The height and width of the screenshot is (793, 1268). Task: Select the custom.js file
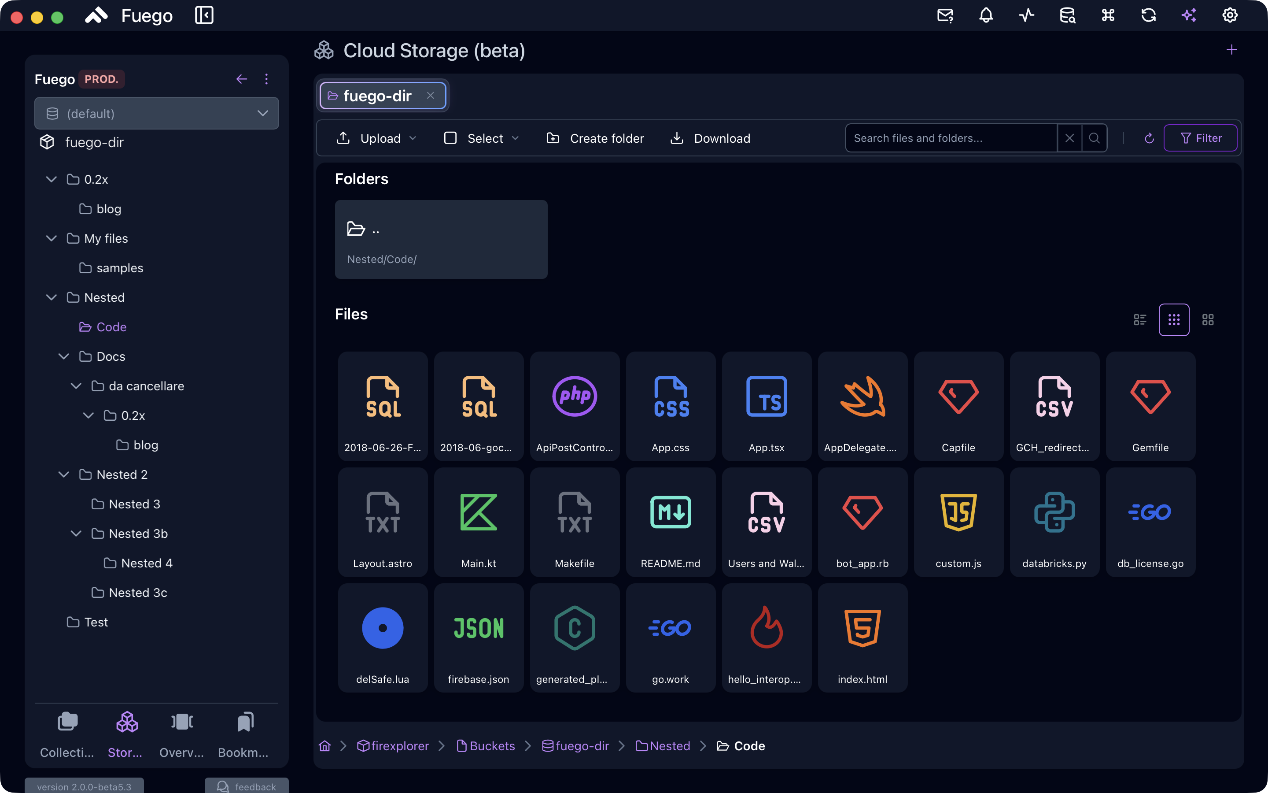958,522
